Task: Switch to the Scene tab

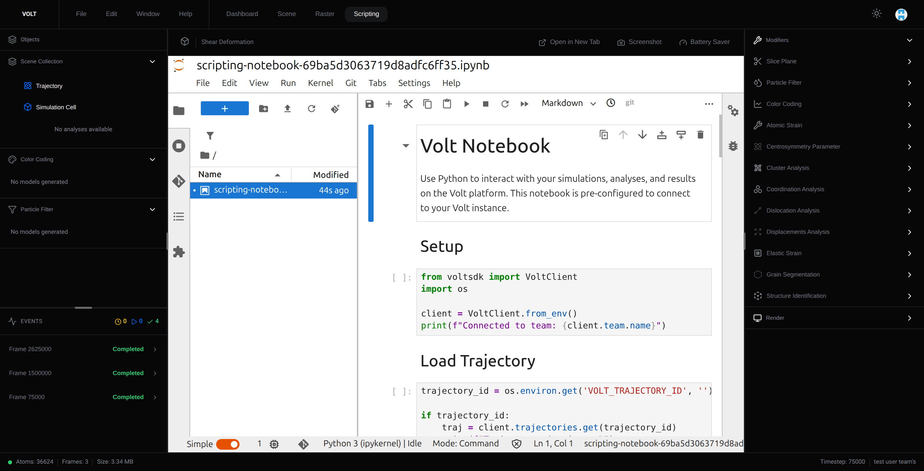Action: point(287,14)
